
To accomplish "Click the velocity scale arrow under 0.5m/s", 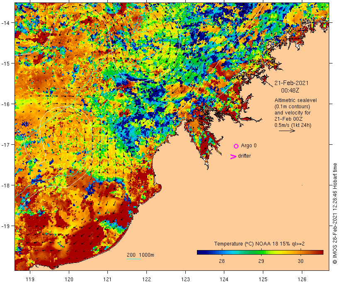I will coord(287,131).
